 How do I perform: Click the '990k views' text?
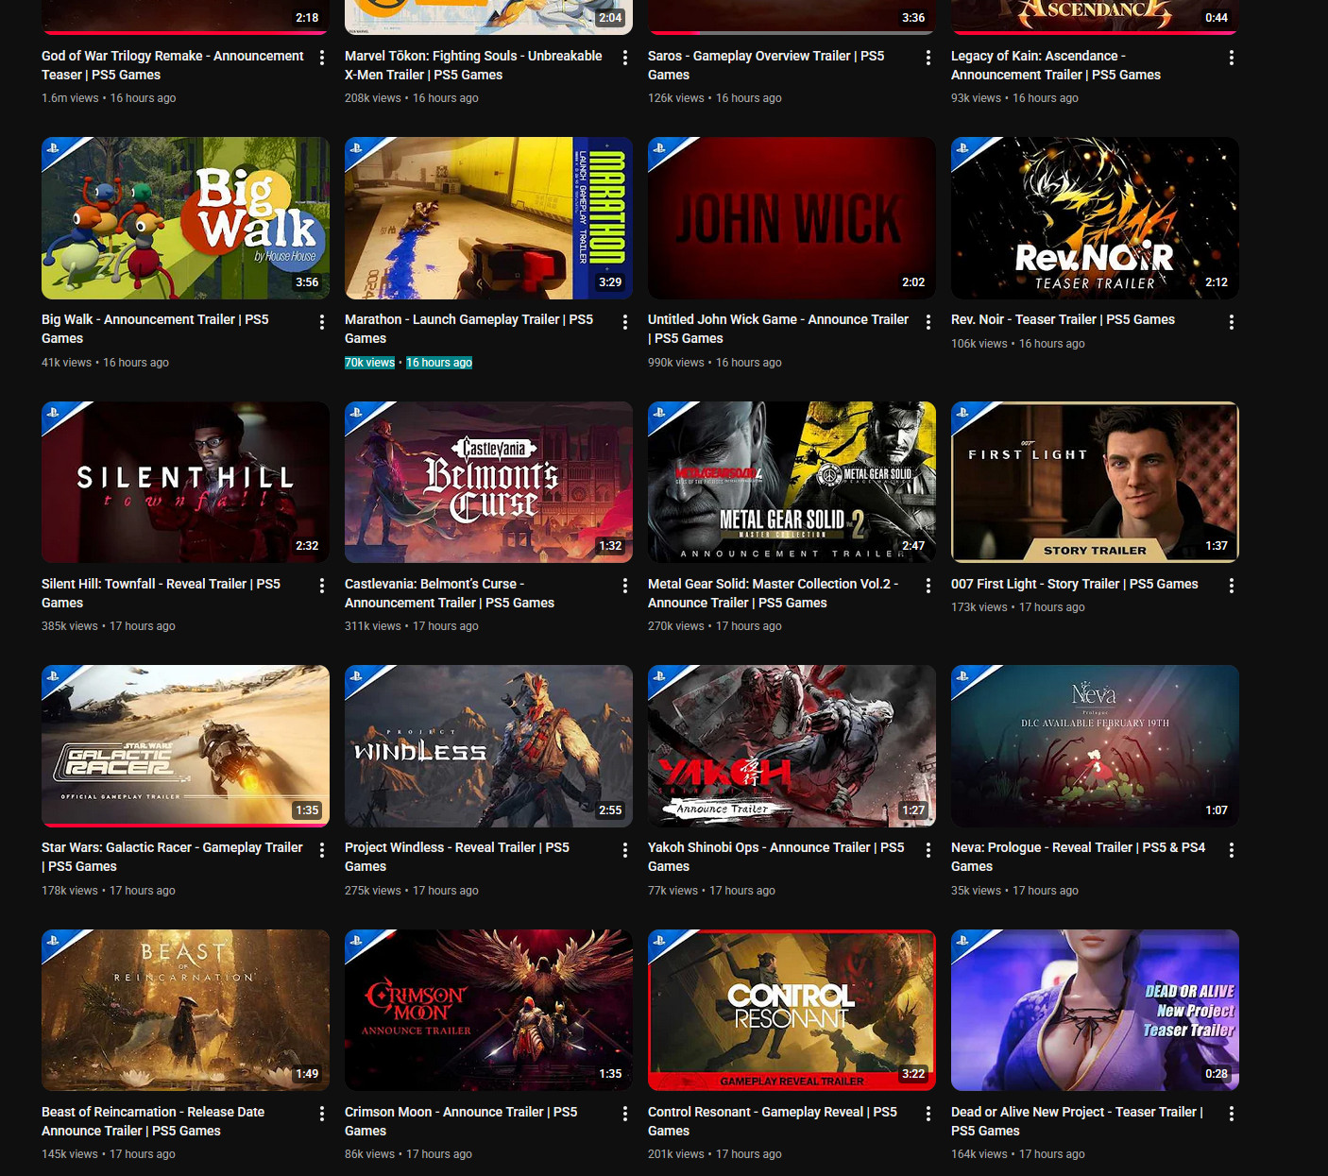click(x=675, y=363)
